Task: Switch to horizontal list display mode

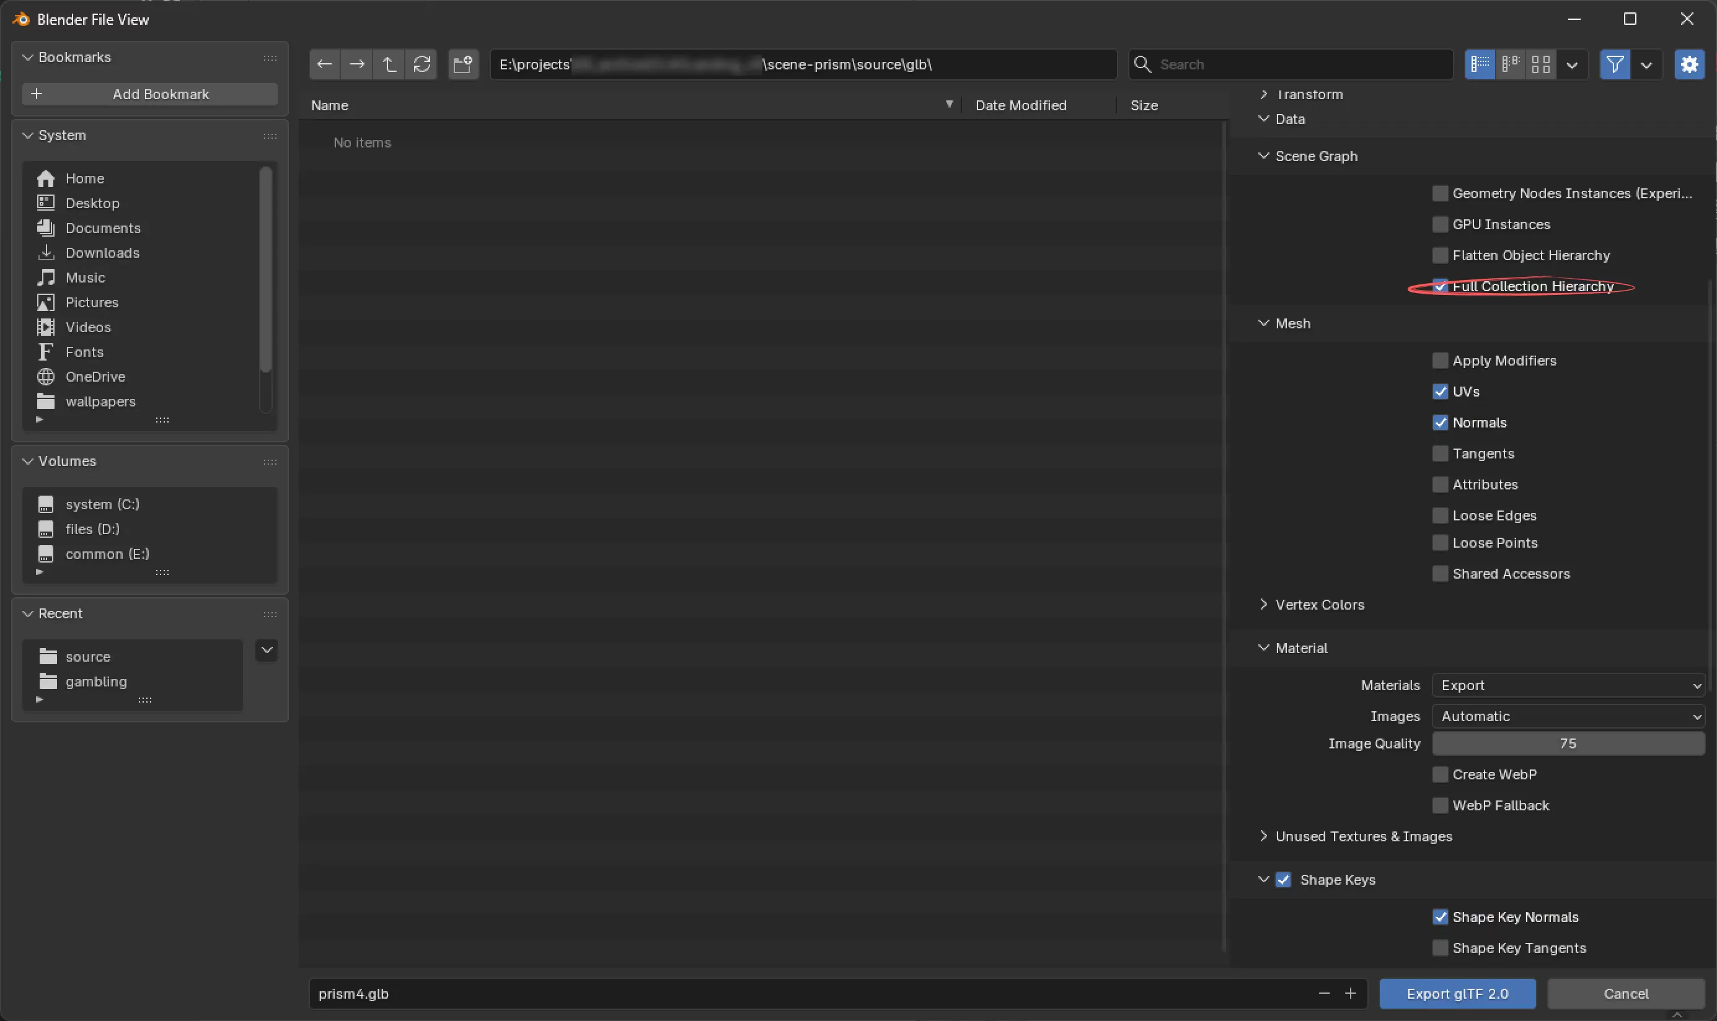Action: (1511, 64)
